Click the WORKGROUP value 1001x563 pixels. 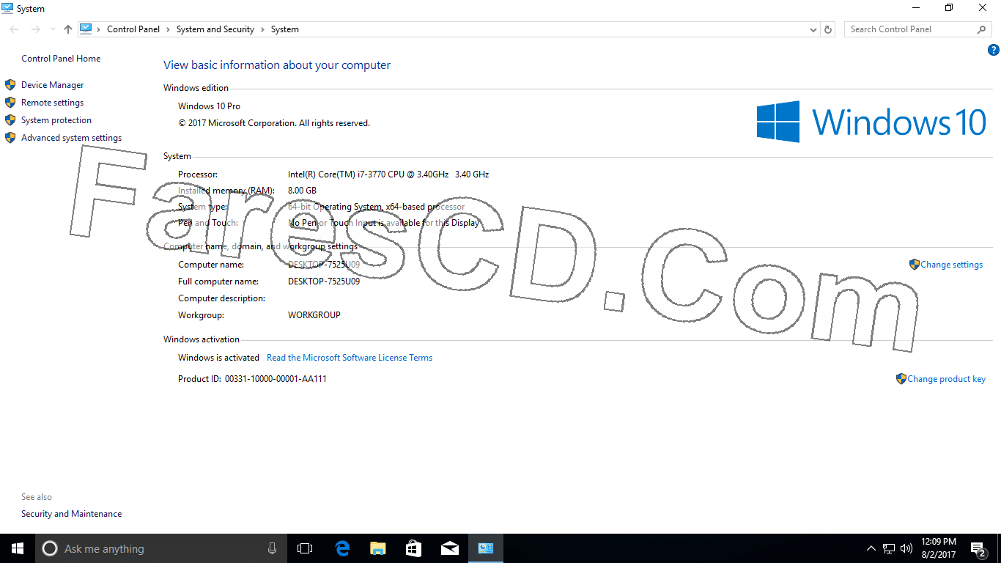tap(314, 315)
